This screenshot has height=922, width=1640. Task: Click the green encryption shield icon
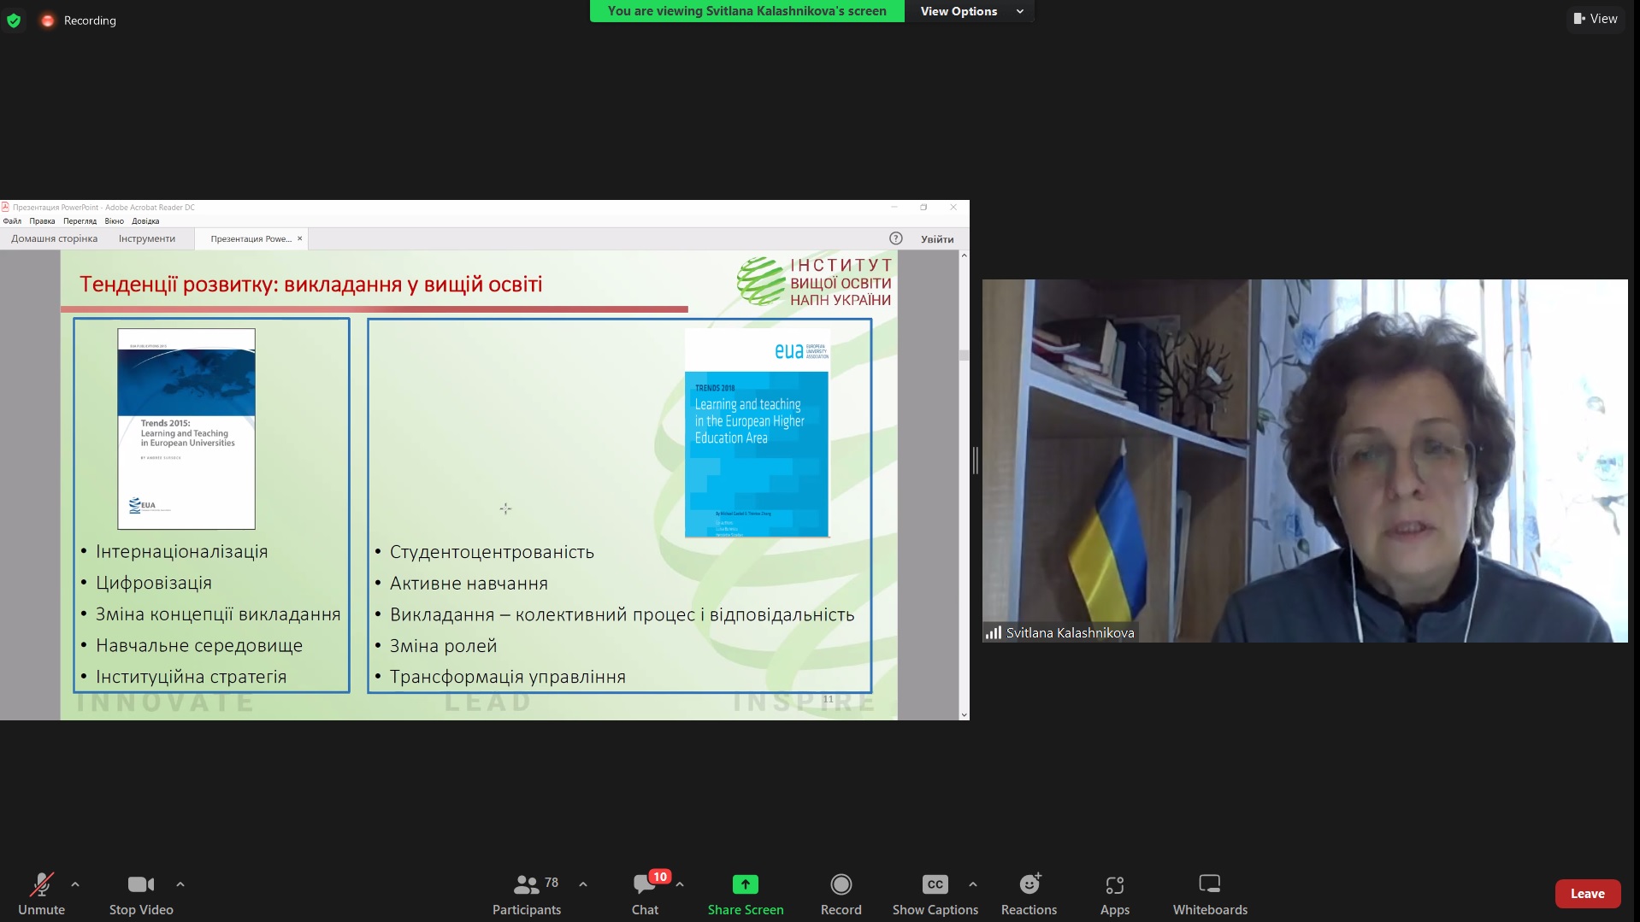(x=14, y=21)
